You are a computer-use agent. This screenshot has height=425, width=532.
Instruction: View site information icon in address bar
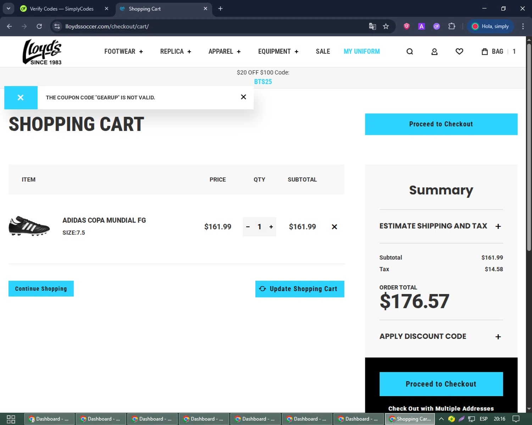(x=57, y=26)
